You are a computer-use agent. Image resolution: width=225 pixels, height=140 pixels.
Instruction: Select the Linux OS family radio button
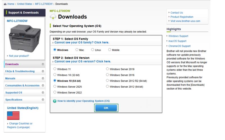[x=93, y=50]
